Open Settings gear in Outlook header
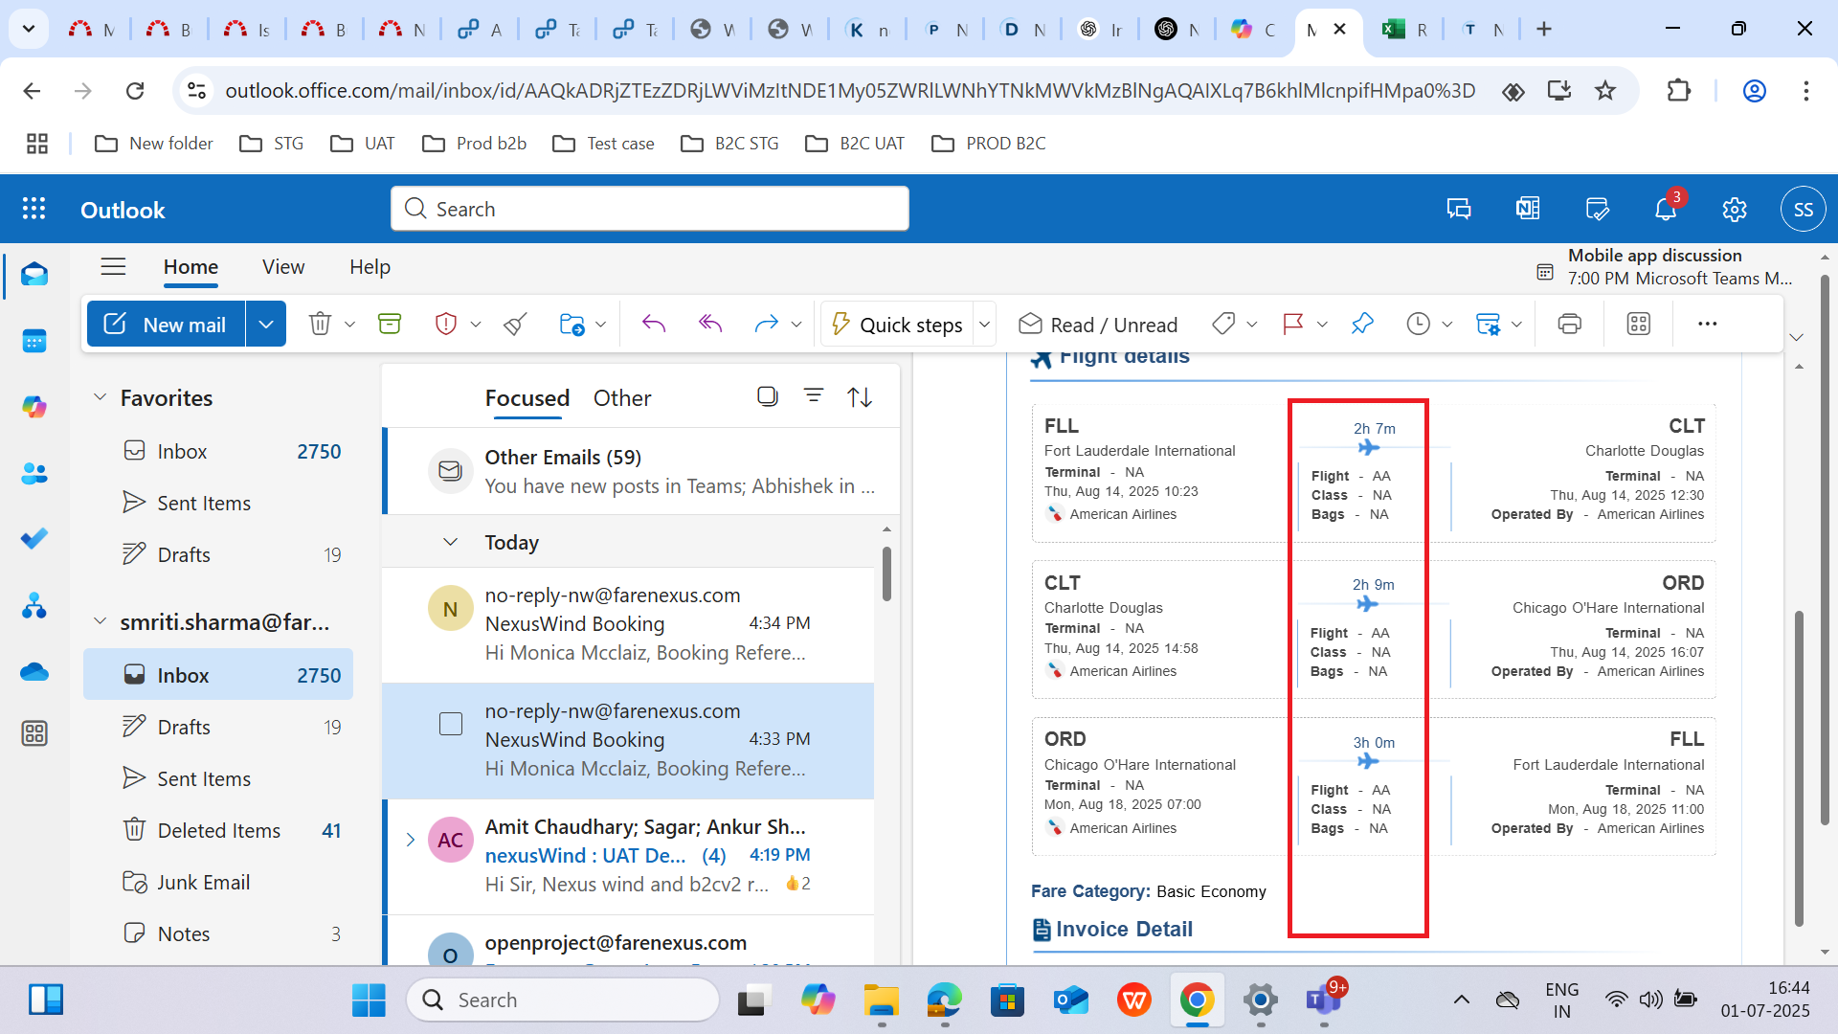 pyautogui.click(x=1735, y=209)
